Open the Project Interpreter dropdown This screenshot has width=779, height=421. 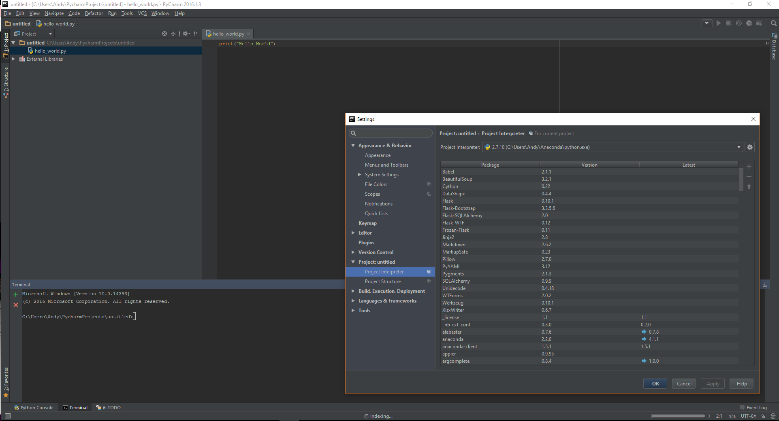pos(739,147)
